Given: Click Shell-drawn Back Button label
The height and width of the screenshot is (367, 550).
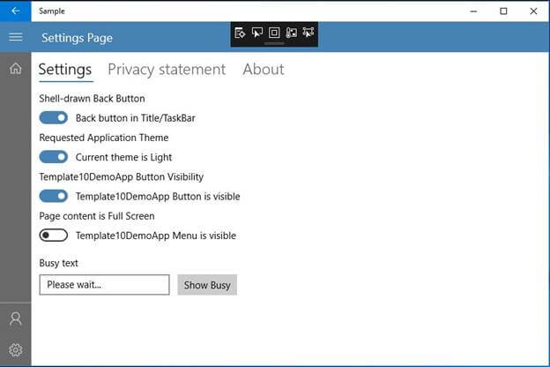Looking at the screenshot, I should point(92,99).
